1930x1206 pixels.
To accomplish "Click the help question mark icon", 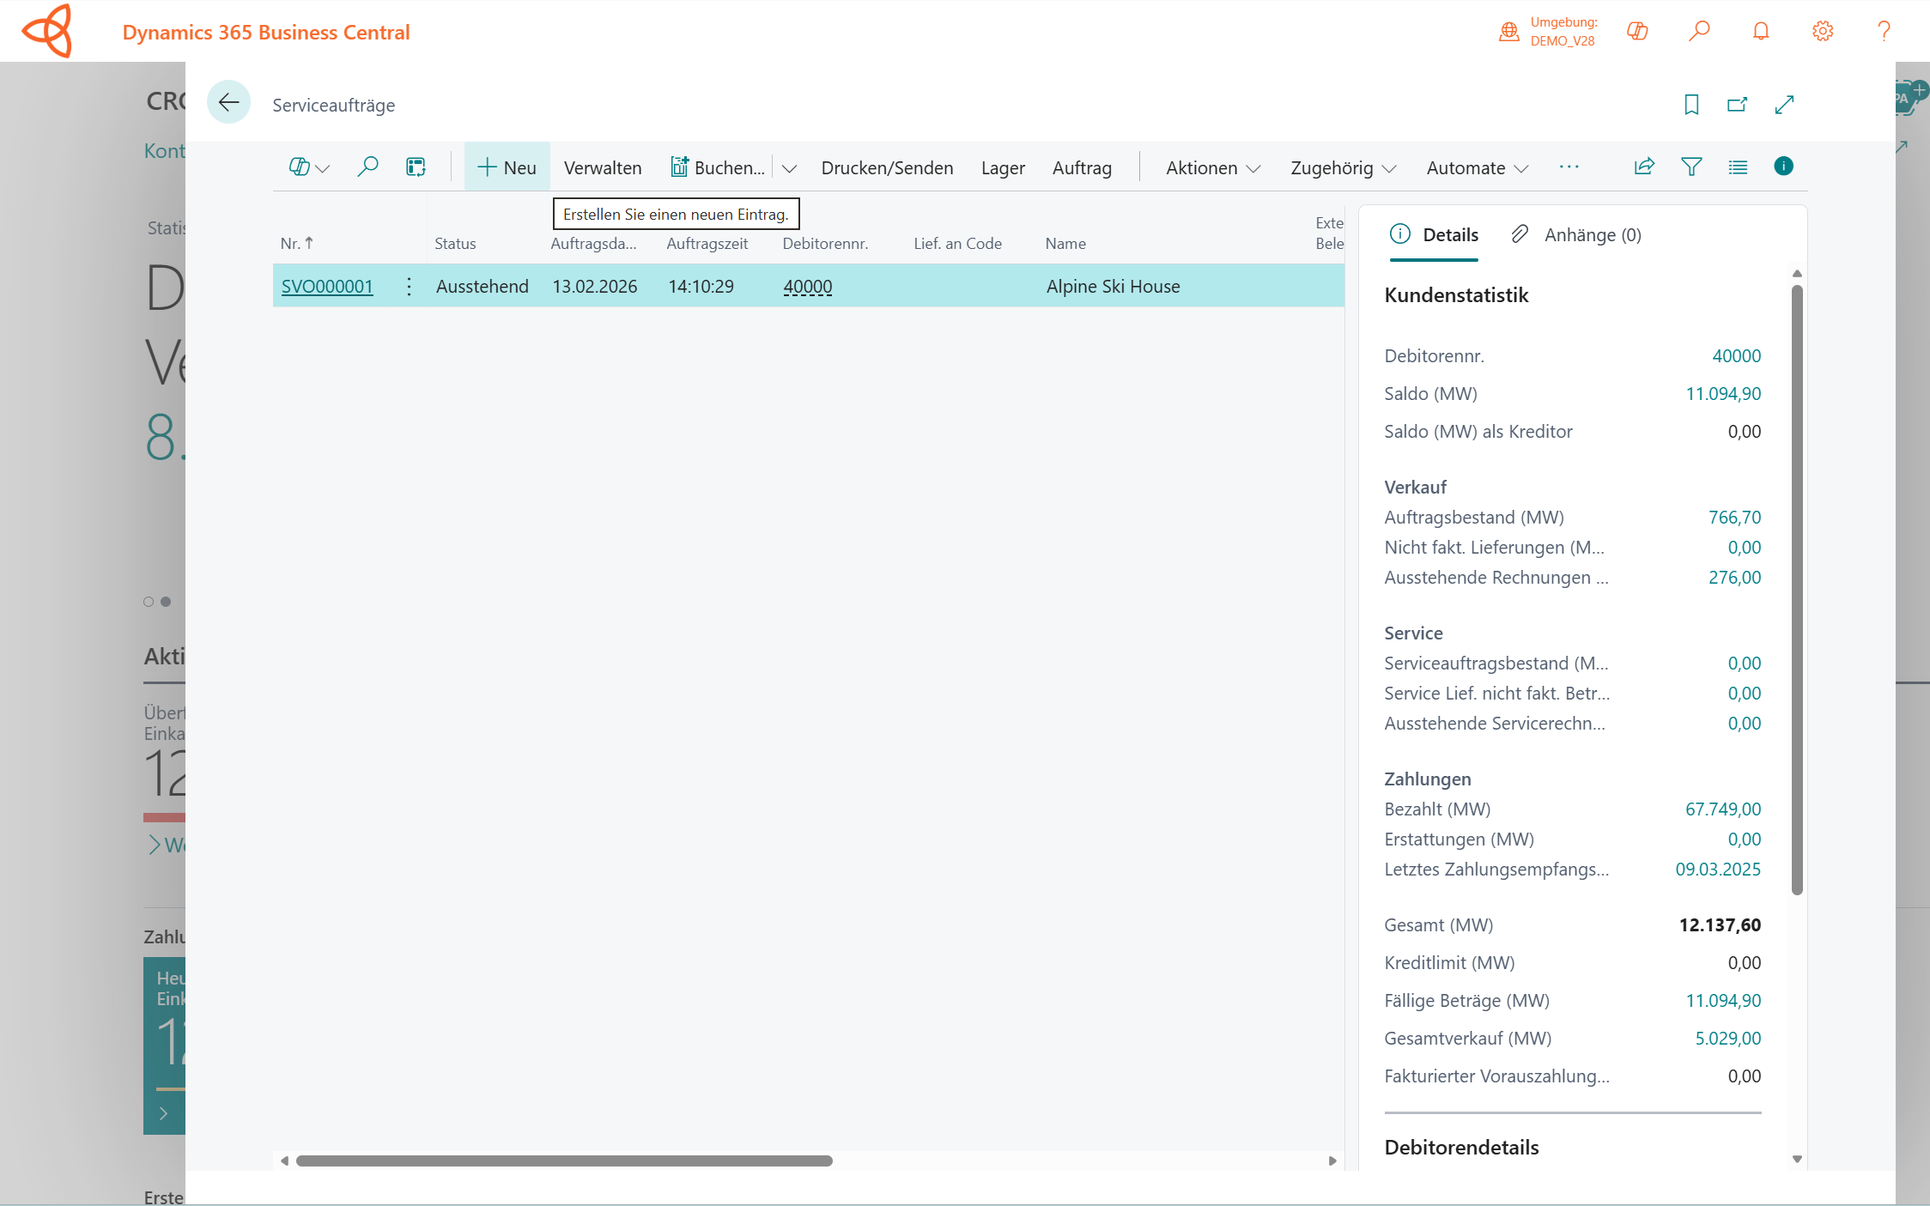I will coord(1884,32).
